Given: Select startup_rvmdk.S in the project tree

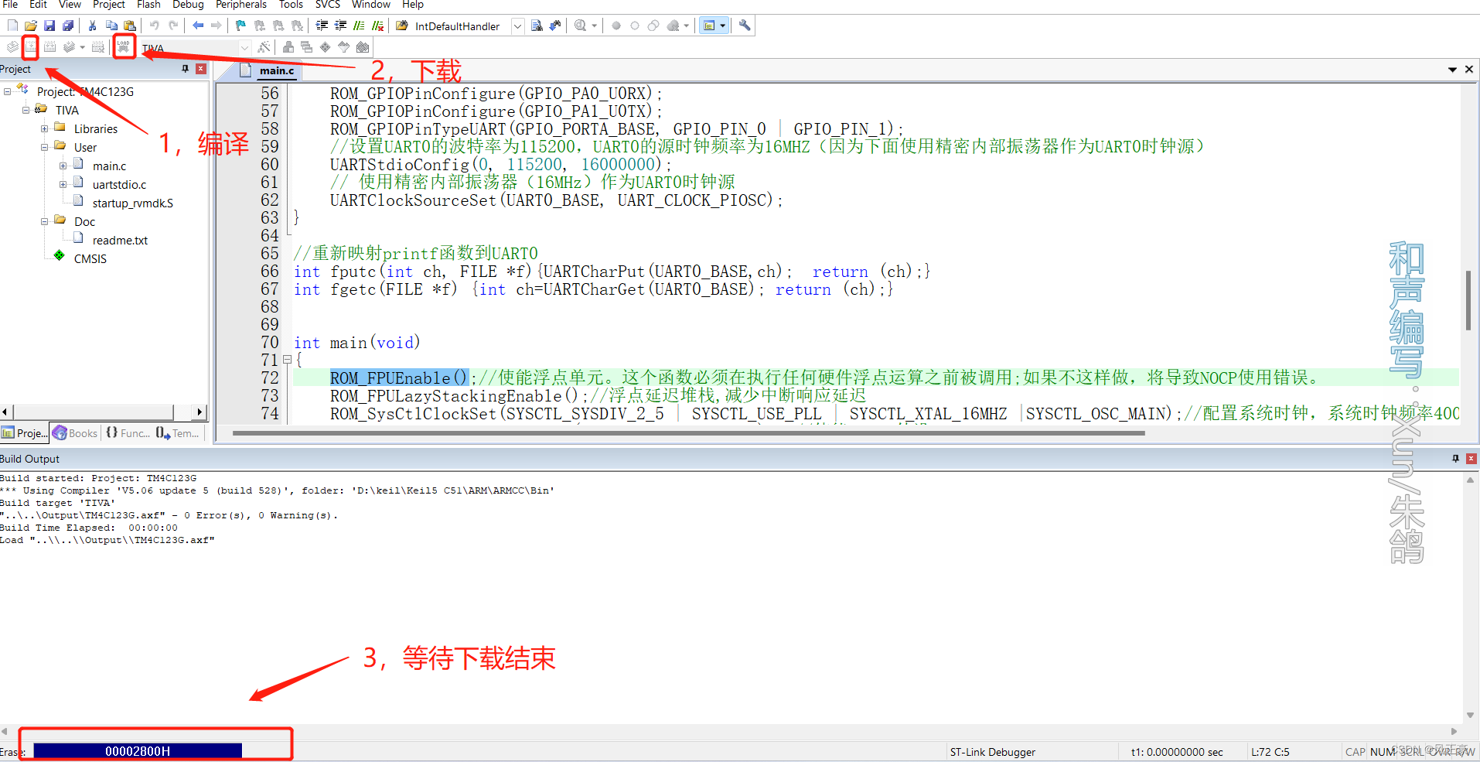Looking at the screenshot, I should (132, 203).
